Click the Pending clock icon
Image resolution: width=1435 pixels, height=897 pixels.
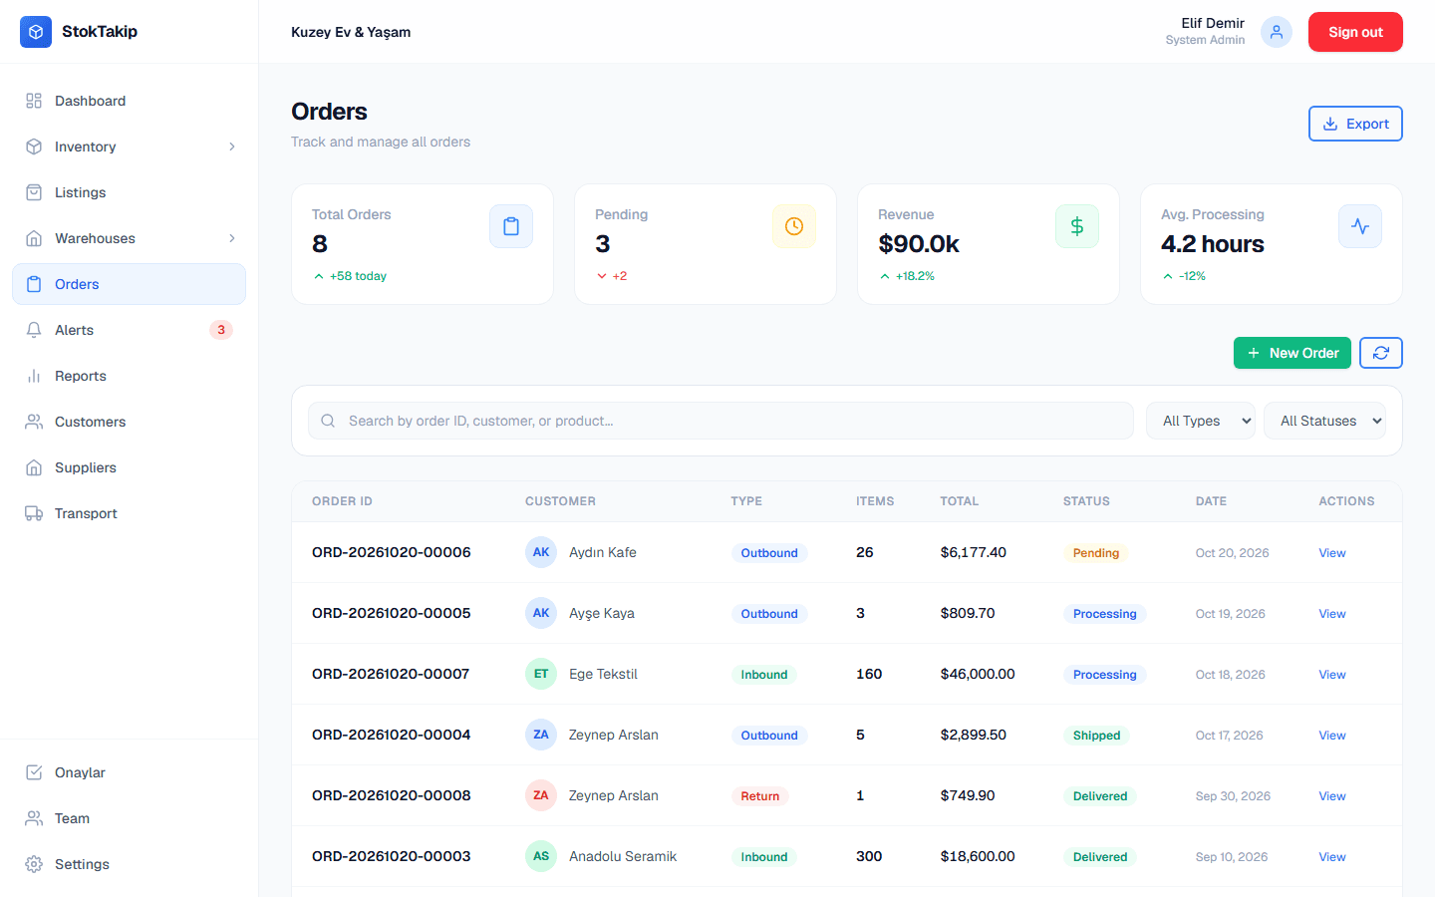(794, 226)
